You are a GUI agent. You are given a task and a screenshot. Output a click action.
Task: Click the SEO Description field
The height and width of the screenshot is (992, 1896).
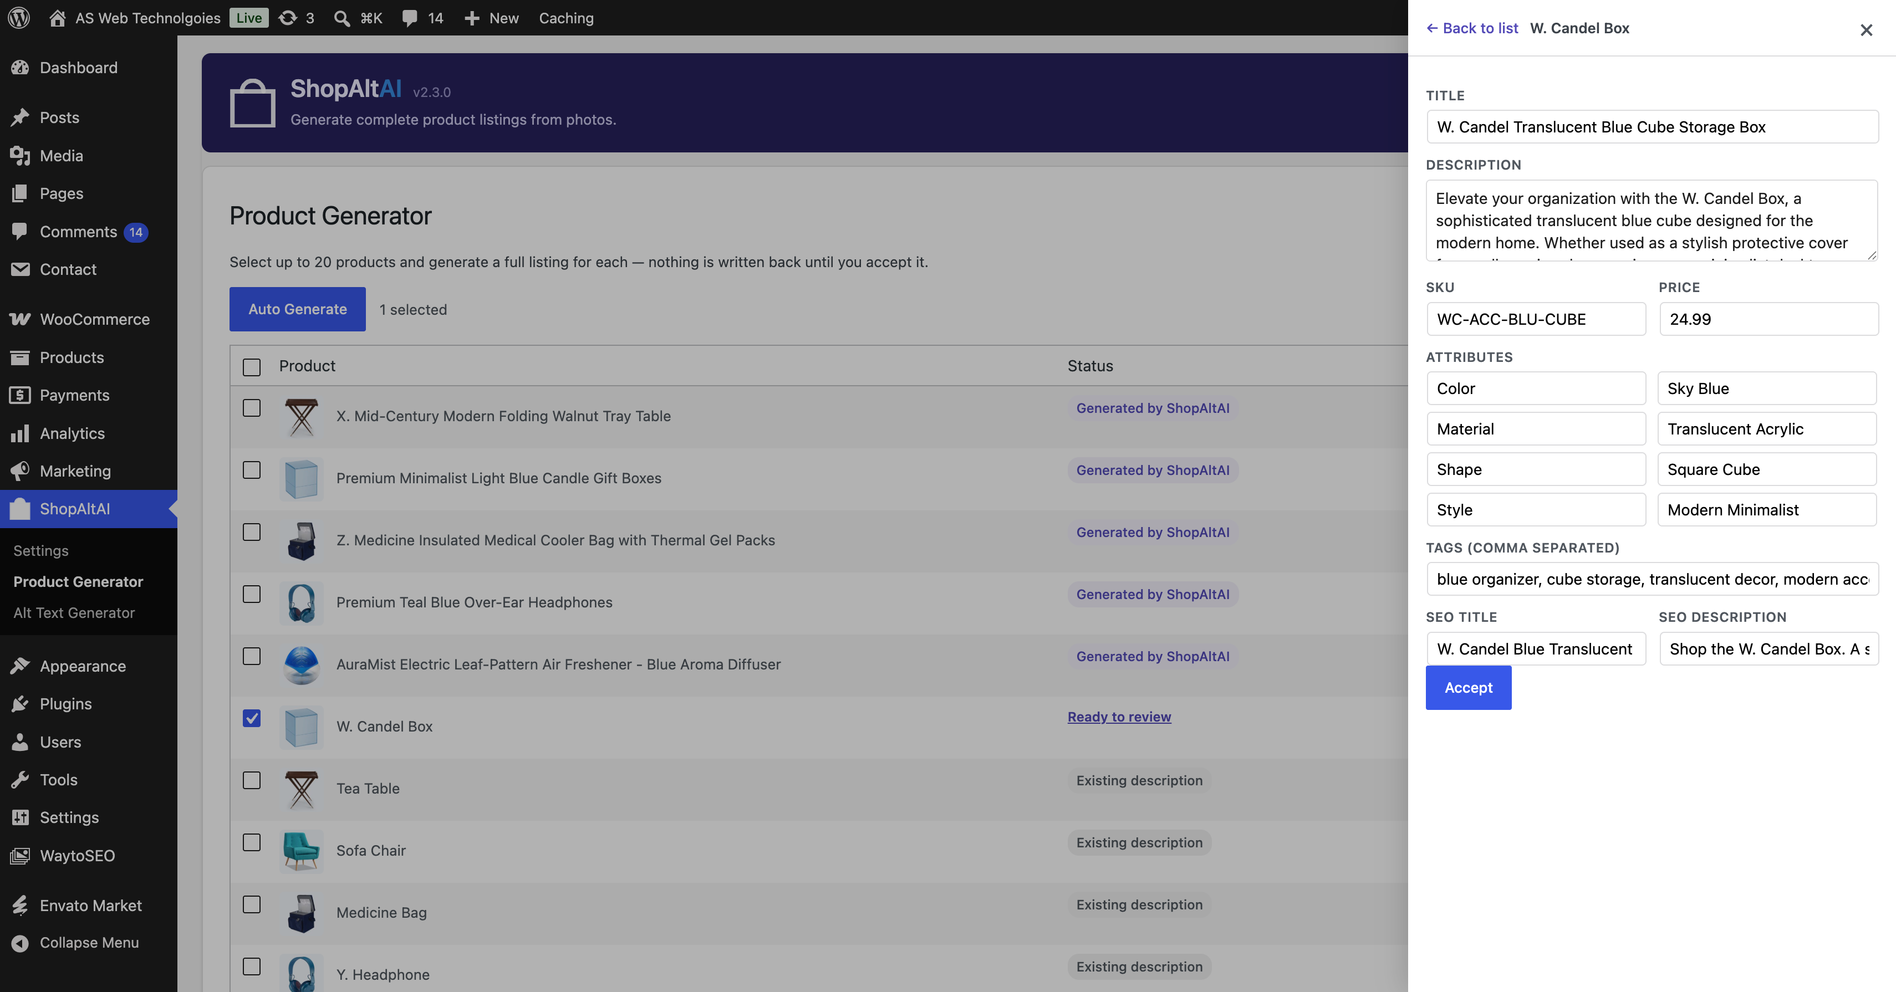point(1768,649)
